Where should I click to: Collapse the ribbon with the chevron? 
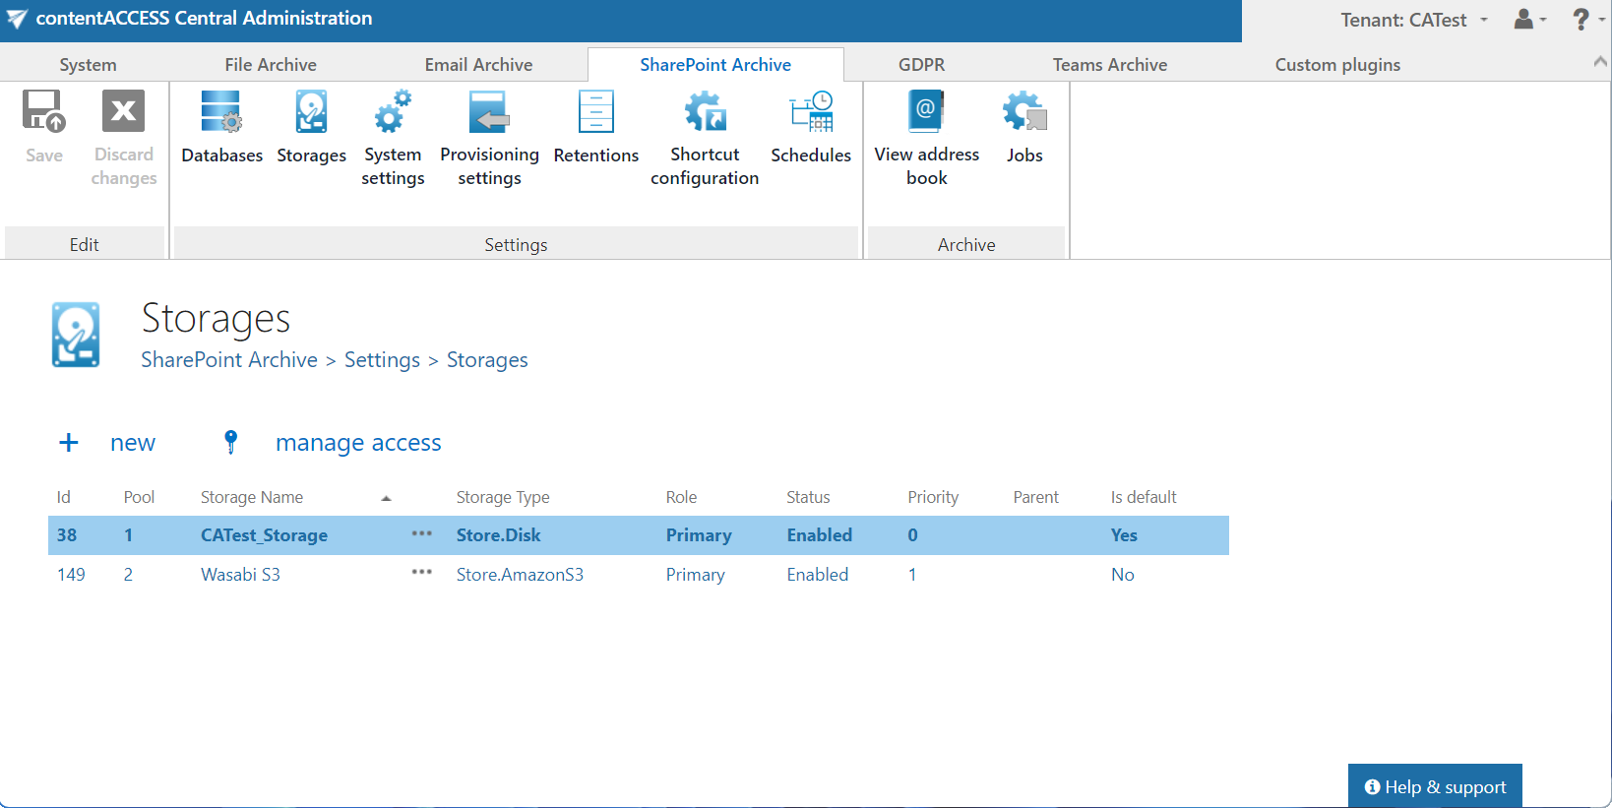click(1600, 62)
